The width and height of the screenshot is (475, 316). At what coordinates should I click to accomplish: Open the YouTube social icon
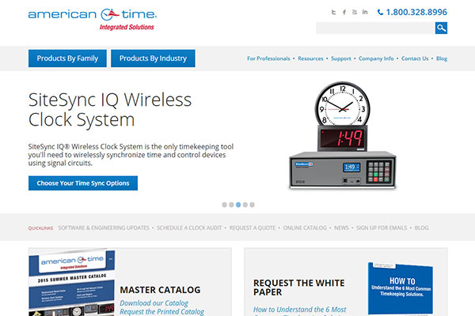[x=355, y=12]
